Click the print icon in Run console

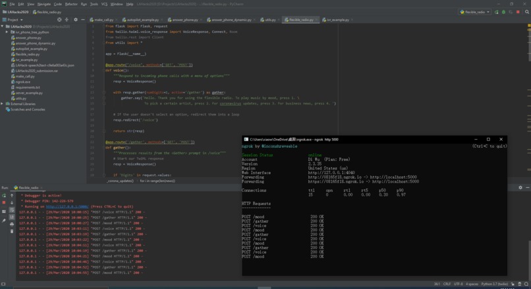pyautogui.click(x=12, y=224)
